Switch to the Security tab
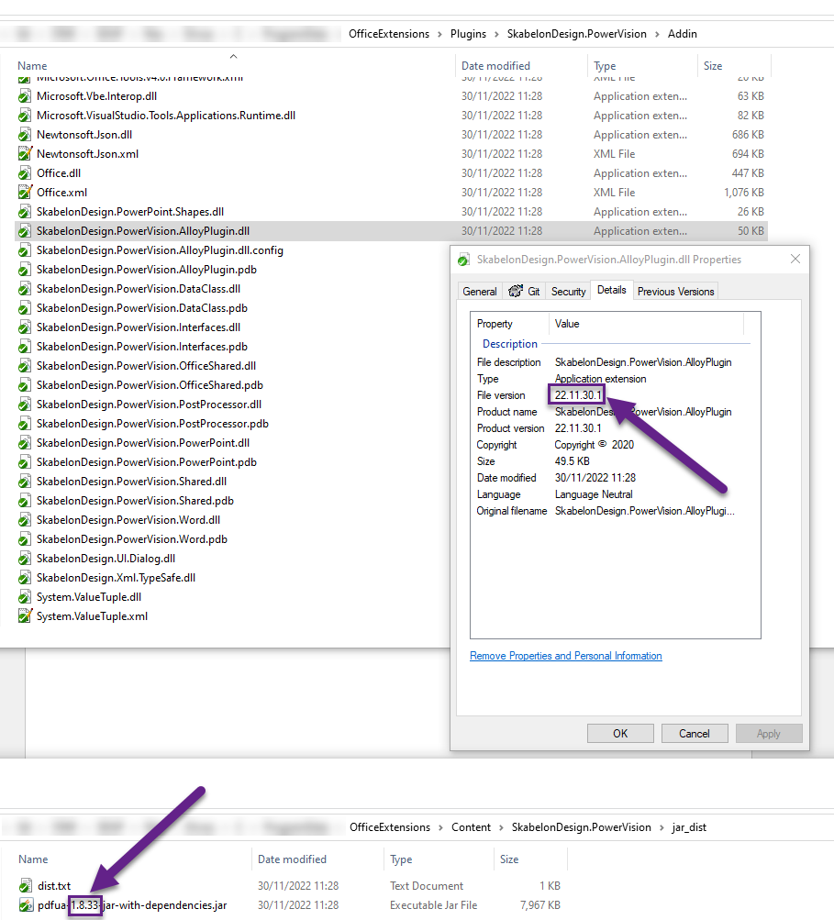 pos(568,292)
